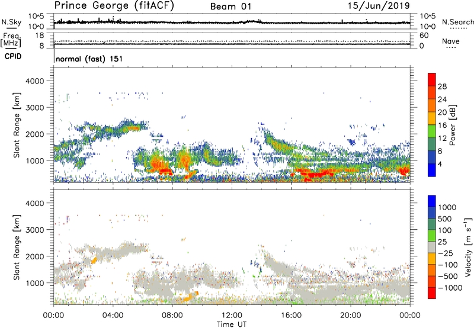Click 'normal (fast) 151' CPID text
The width and height of the screenshot is (474, 328).
tap(89, 59)
